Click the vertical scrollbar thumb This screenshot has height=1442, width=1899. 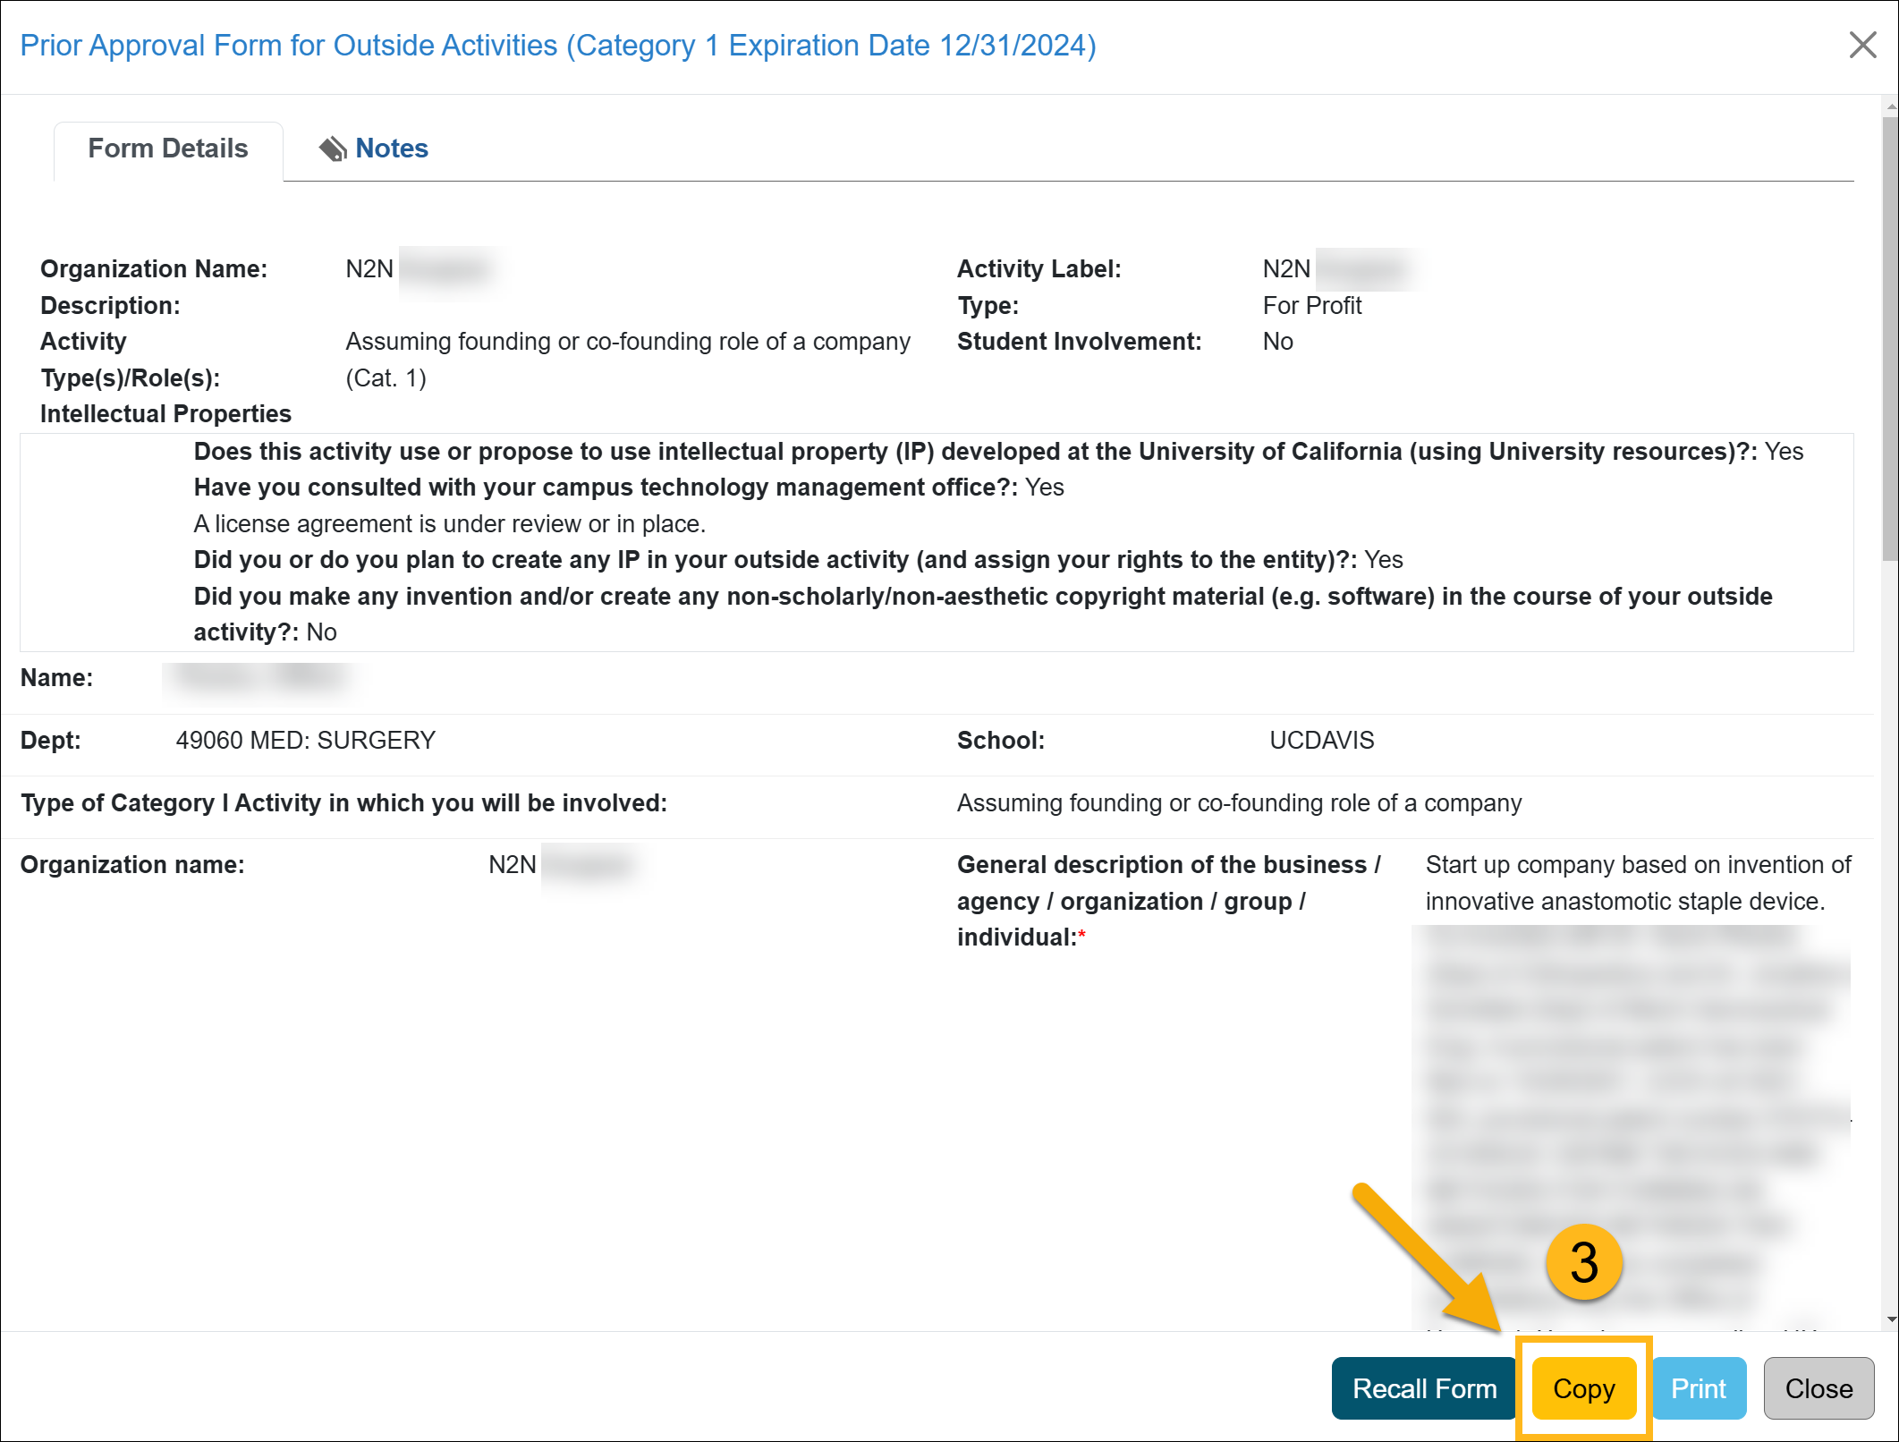click(1890, 340)
